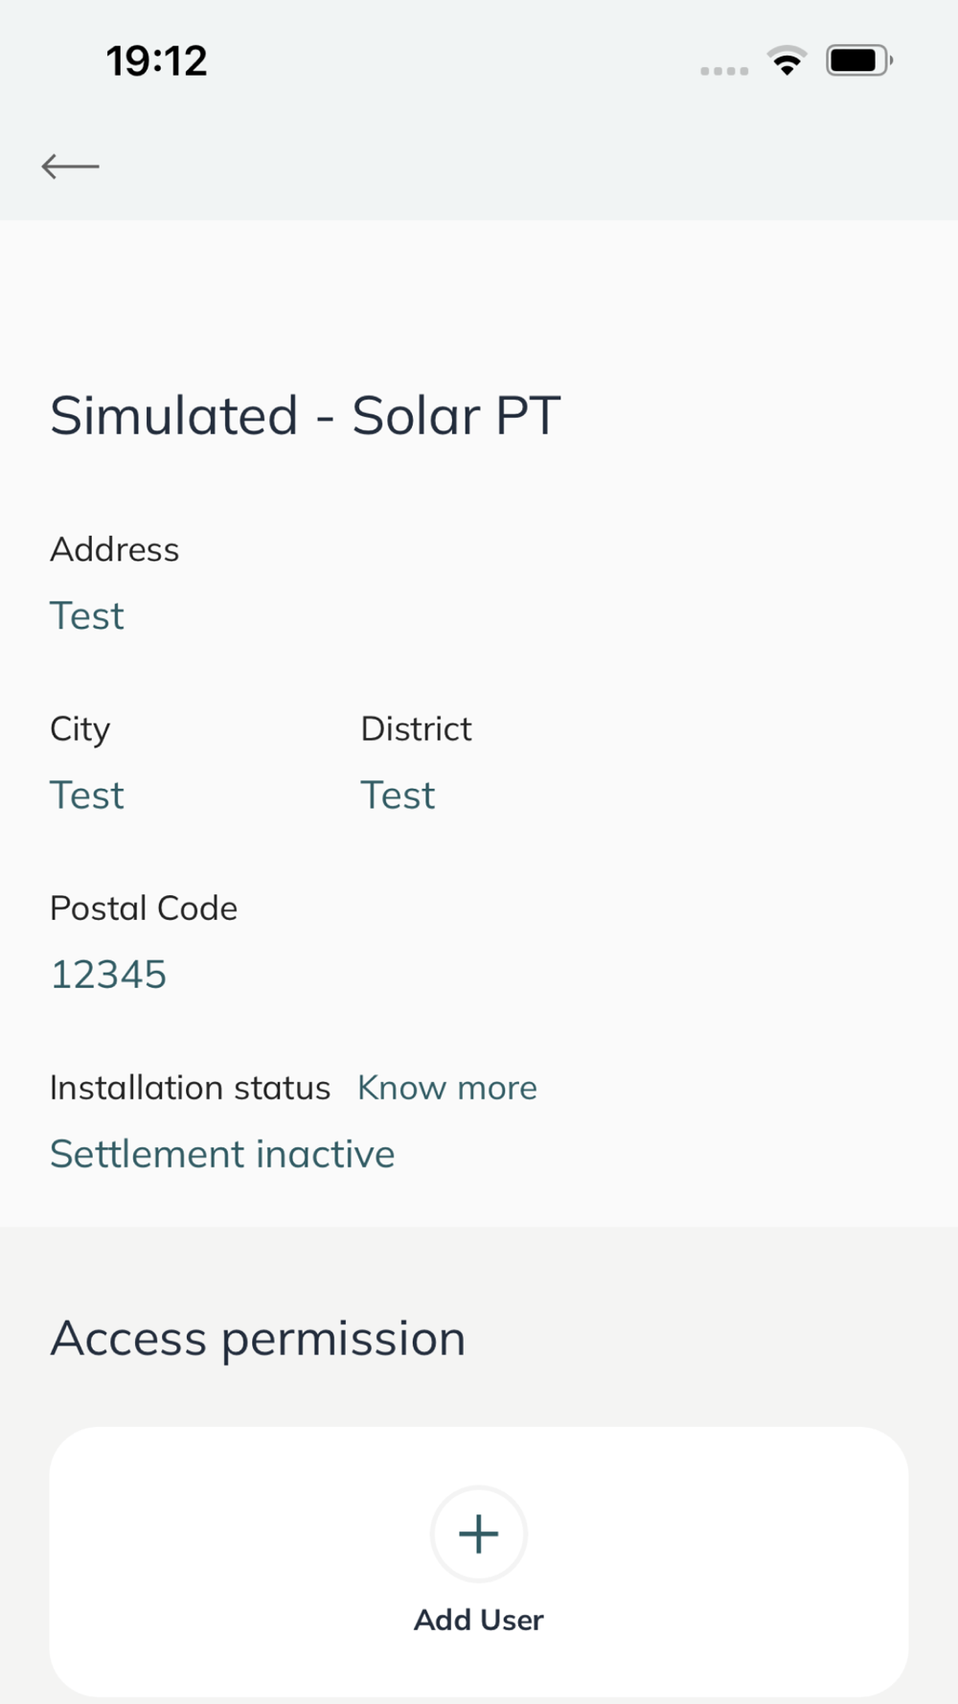Screen dimensions: 958x1704
Task: Tap the City field label
Action: coord(80,730)
